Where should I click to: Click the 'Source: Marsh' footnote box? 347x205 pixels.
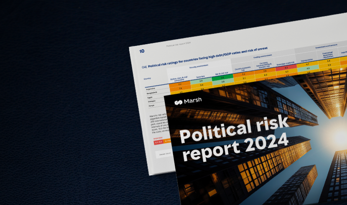[x=165, y=154]
